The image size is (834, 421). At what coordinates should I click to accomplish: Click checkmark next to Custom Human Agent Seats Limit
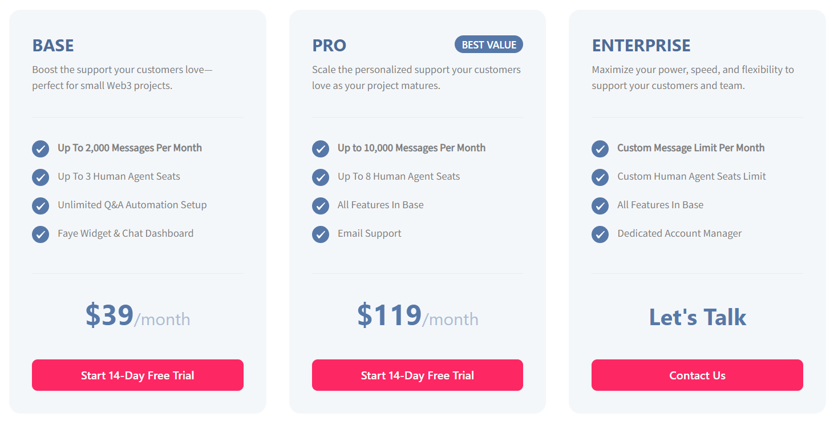600,177
